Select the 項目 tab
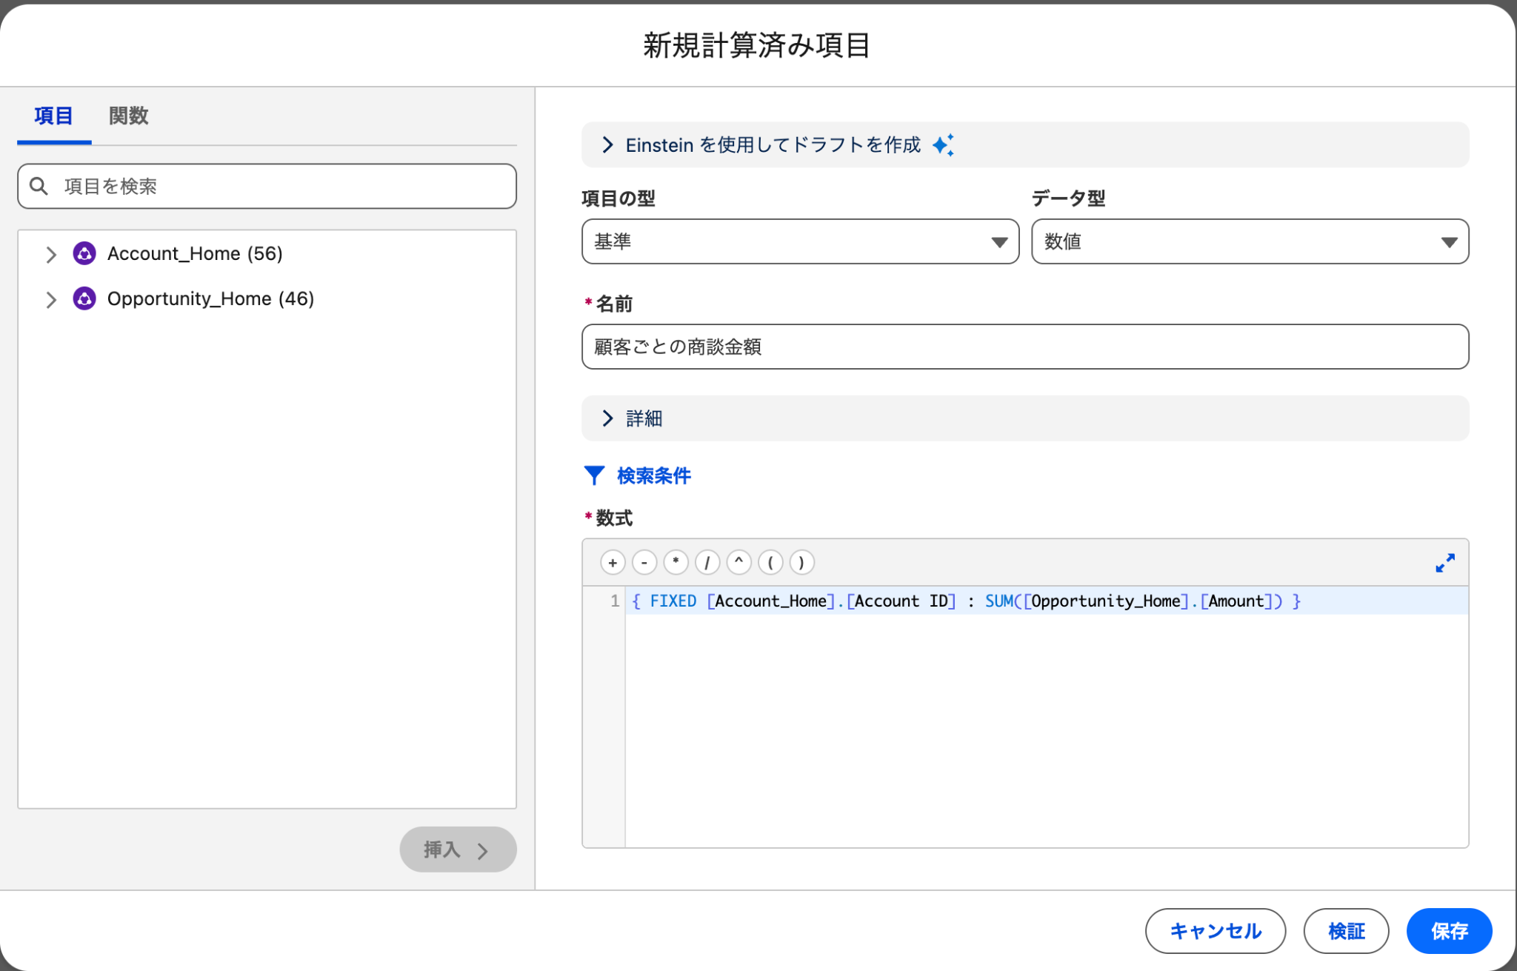 [53, 116]
